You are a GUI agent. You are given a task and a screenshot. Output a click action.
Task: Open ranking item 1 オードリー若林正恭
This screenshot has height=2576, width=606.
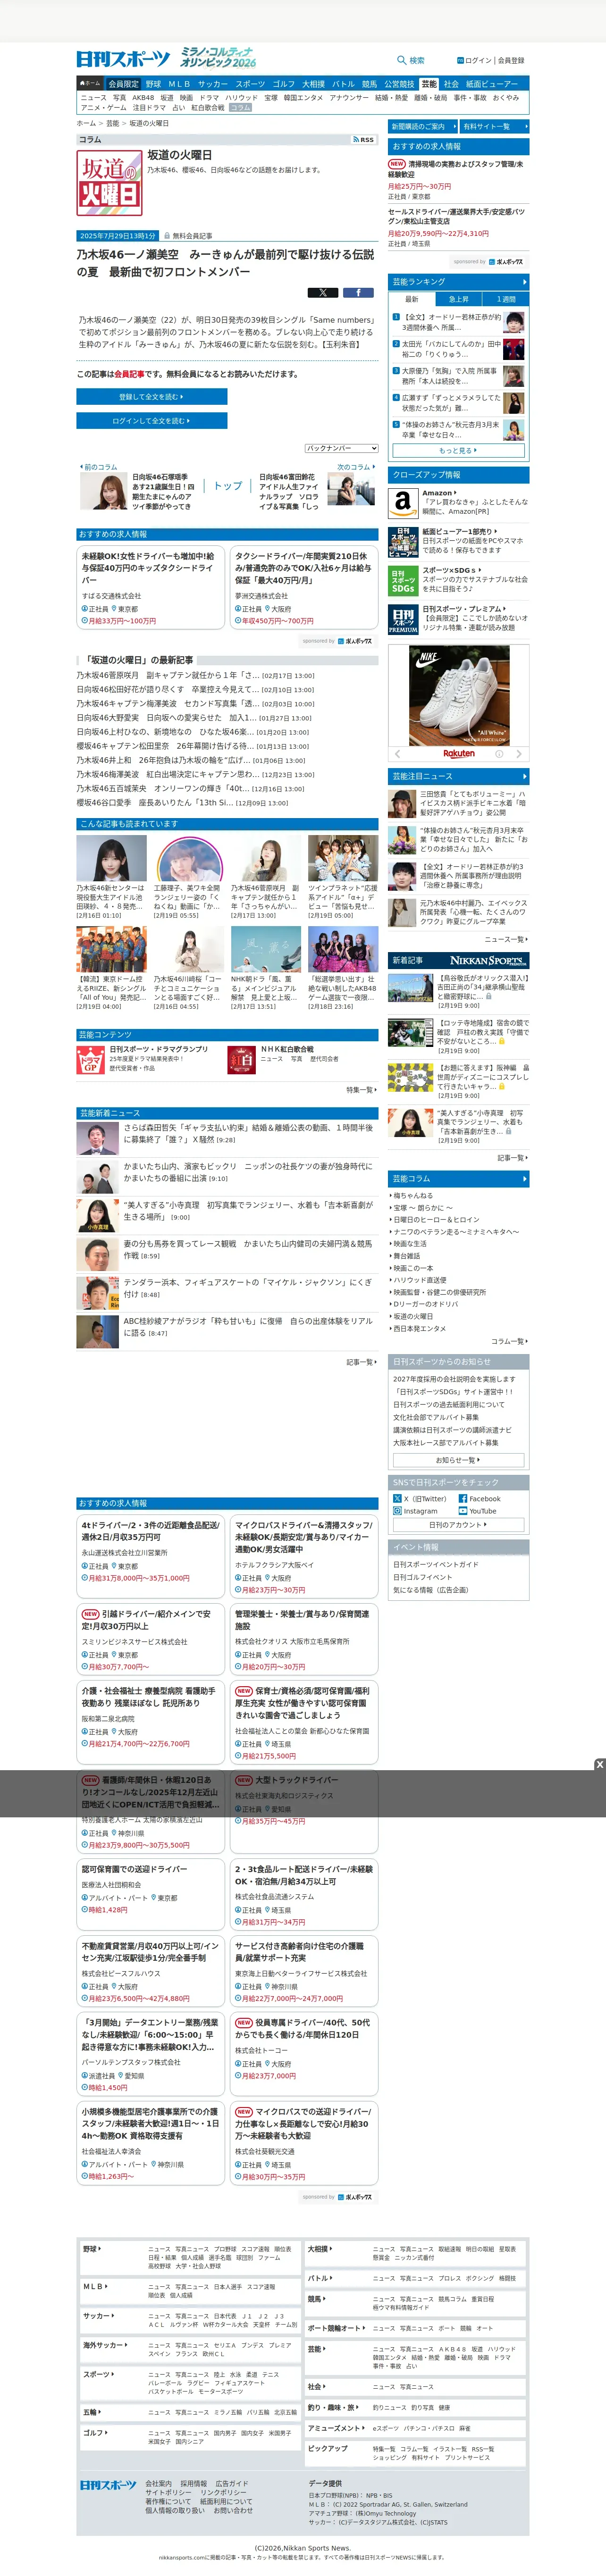[452, 322]
